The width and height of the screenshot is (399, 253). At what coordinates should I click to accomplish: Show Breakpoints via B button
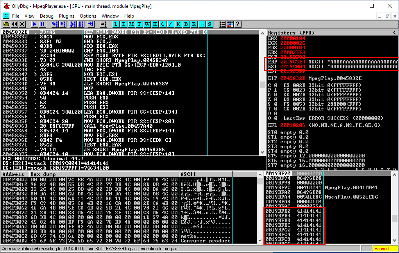pos(186,24)
